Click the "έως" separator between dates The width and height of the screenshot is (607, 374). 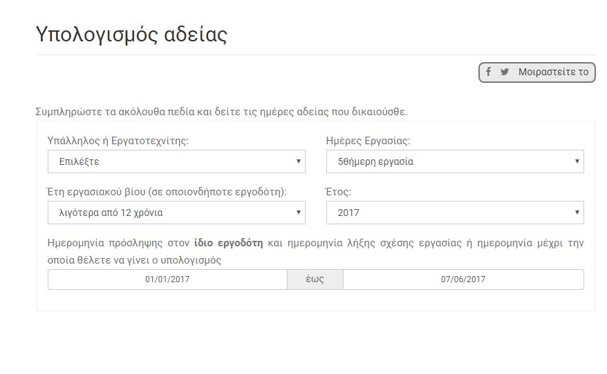pos(315,279)
